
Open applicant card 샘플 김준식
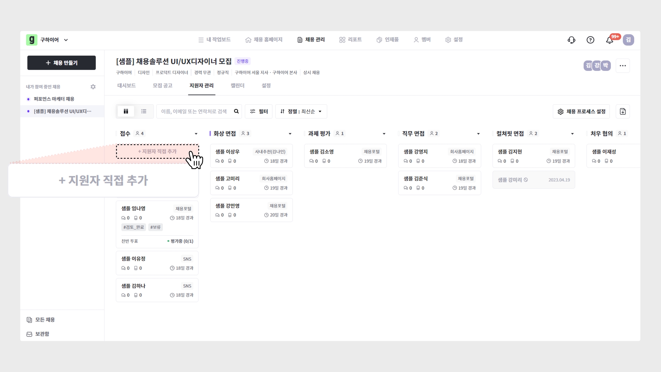tap(440, 183)
